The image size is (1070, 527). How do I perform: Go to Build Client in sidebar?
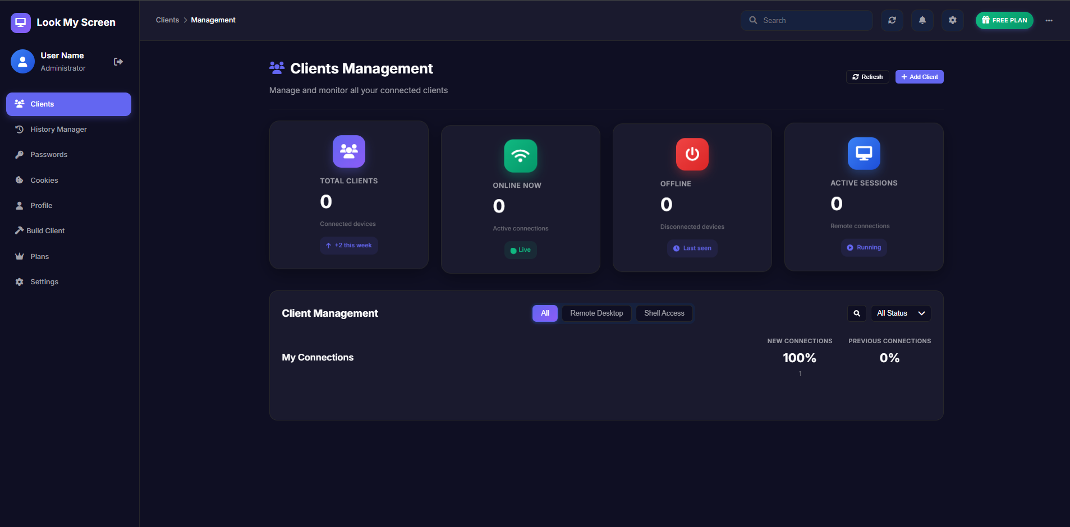click(45, 231)
